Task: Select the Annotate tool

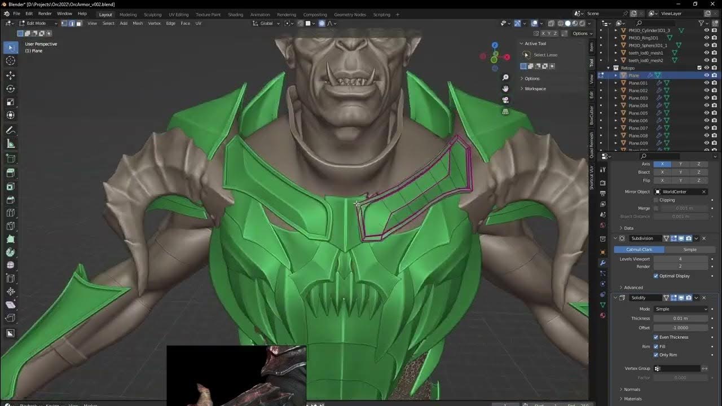Action: [x=10, y=130]
